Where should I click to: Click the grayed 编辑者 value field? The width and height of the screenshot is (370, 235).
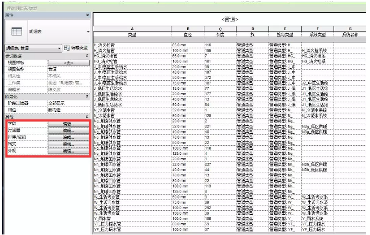69,90
